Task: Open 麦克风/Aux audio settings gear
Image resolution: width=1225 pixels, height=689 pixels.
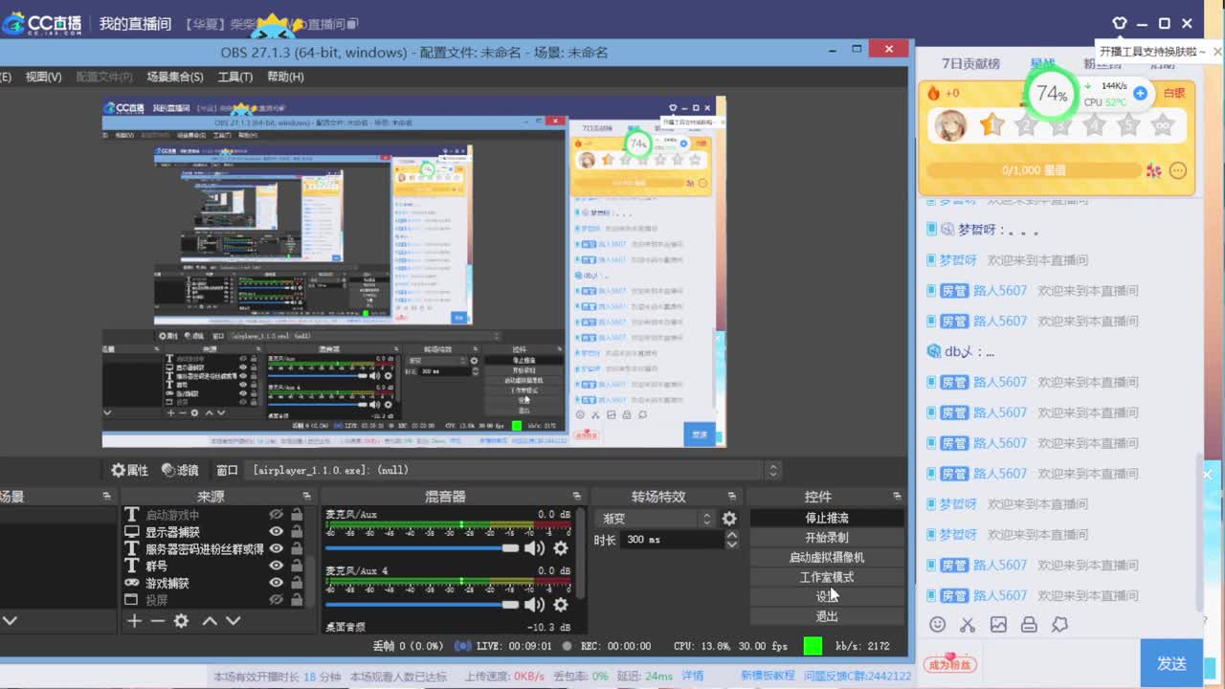Action: (x=561, y=547)
